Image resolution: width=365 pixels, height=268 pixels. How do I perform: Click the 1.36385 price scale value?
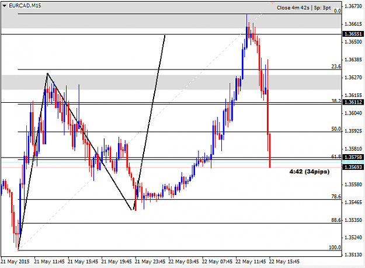(353, 60)
